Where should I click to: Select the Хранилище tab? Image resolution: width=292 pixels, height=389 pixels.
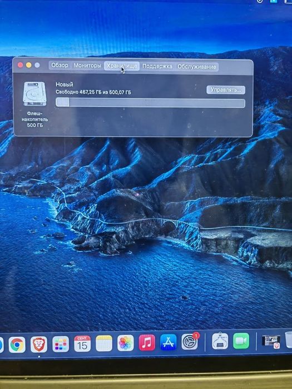coord(122,66)
